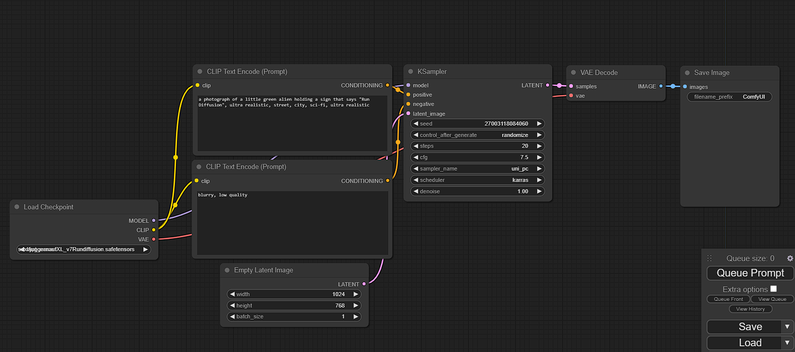Open the checkpoint selector arrow on Load Checkpoint

pos(145,249)
